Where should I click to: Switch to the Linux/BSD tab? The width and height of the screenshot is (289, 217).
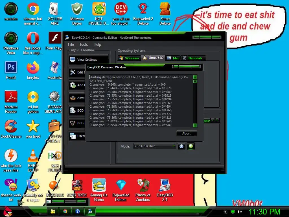coord(153,58)
